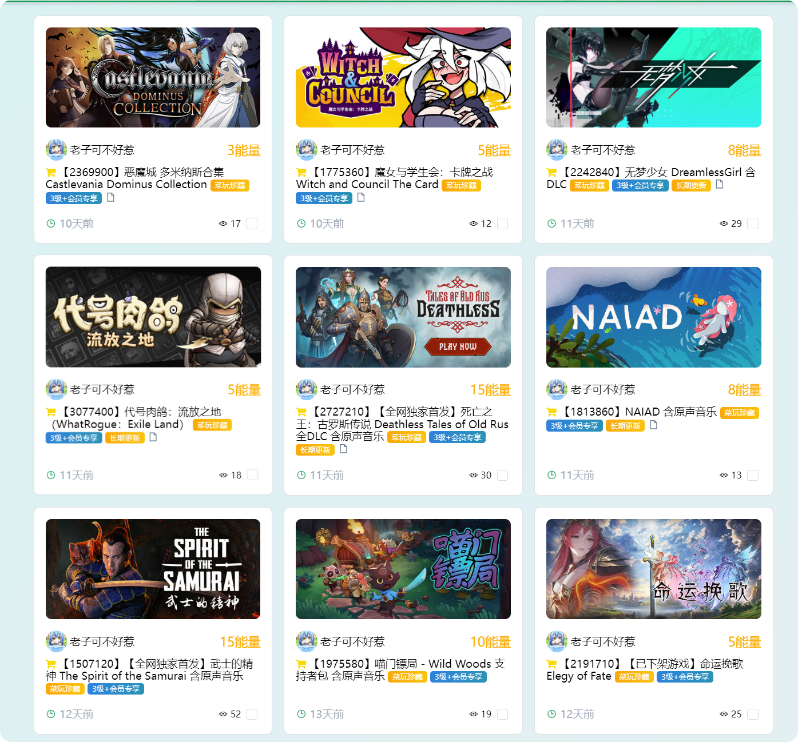
Task: Click the cart icon beside the Elegy of Fate title
Action: click(551, 664)
